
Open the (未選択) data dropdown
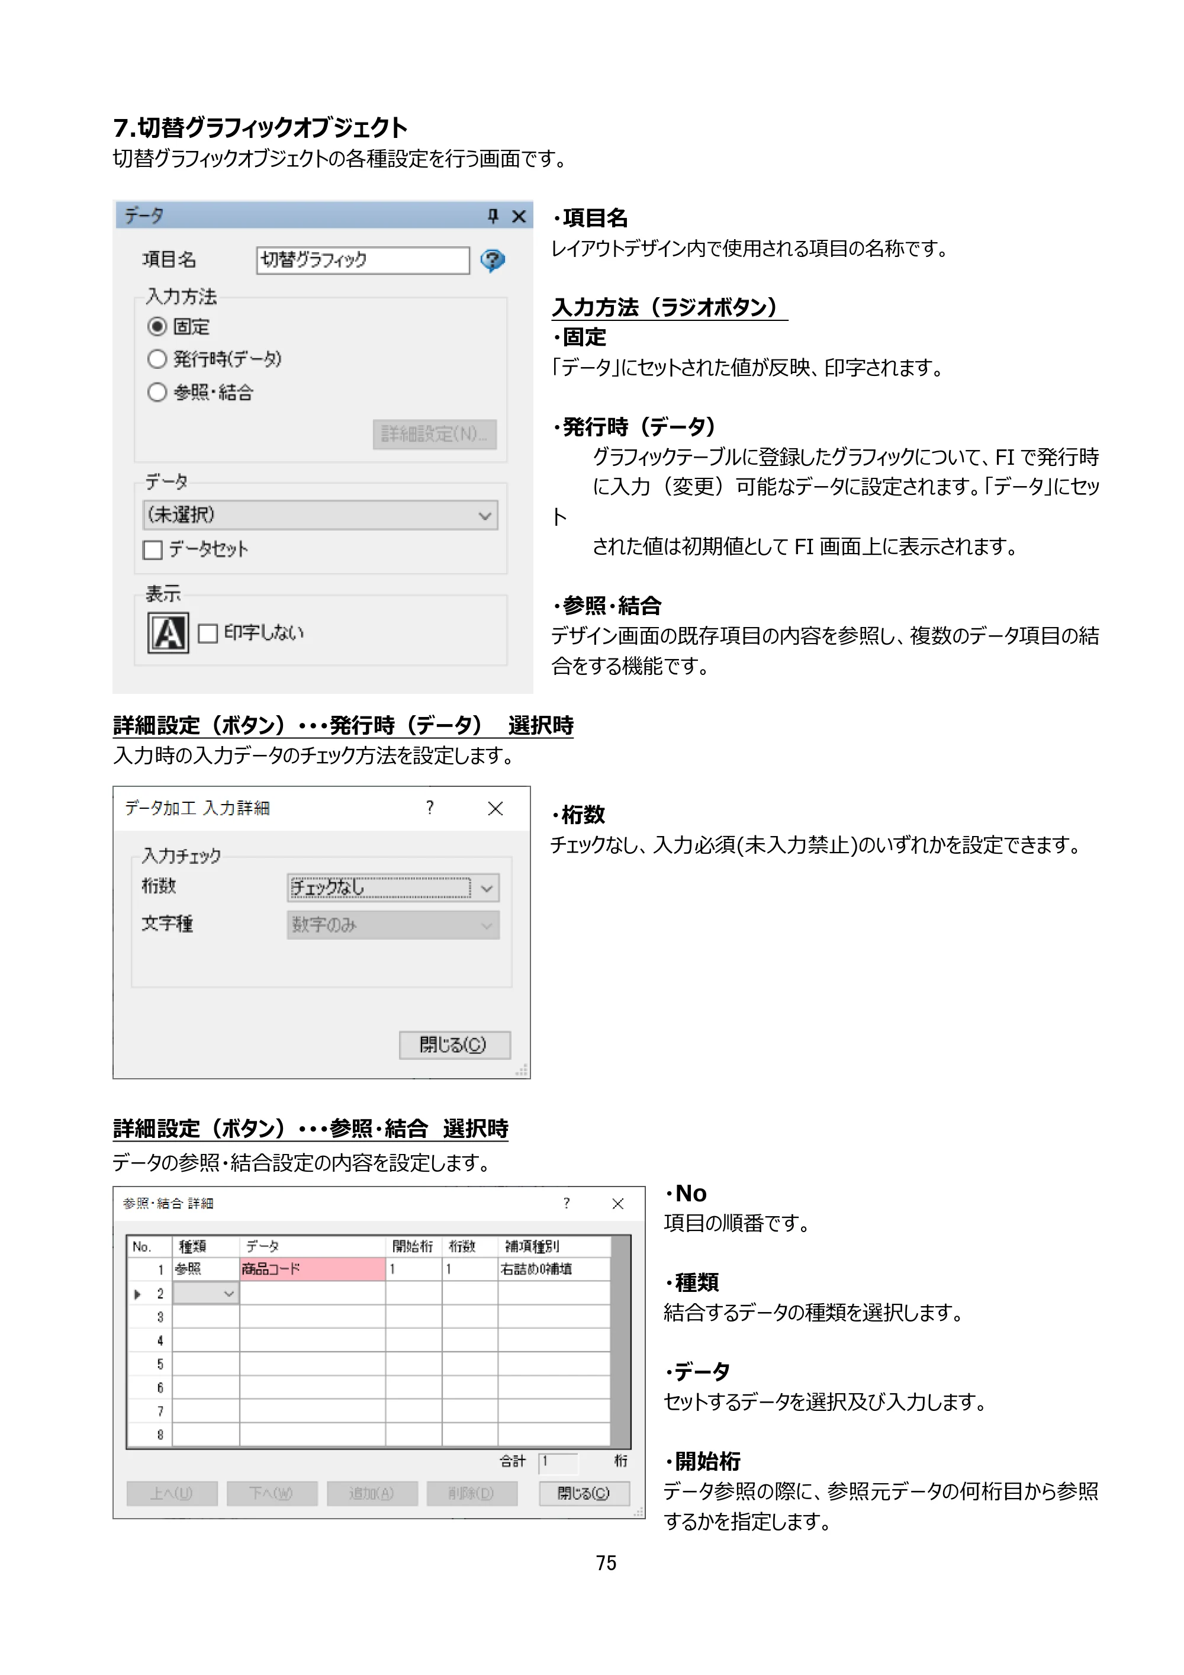pyautogui.click(x=320, y=515)
